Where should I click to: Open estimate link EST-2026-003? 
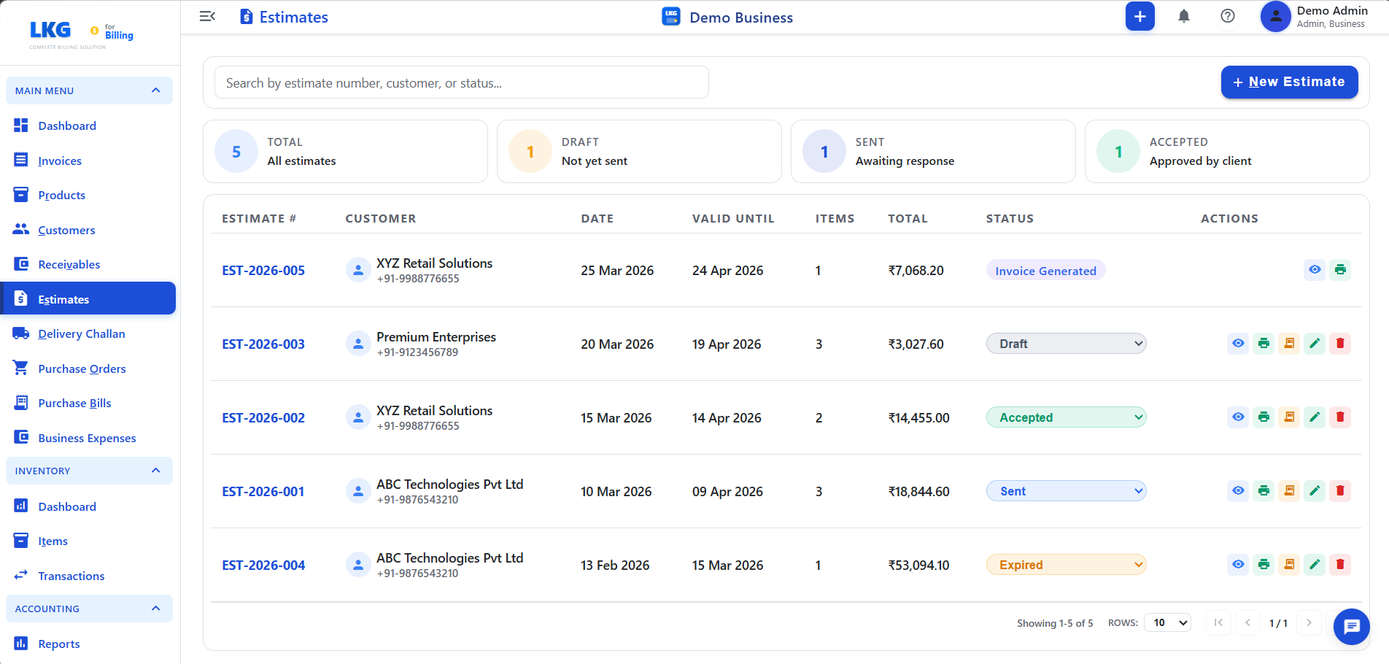[x=263, y=344]
